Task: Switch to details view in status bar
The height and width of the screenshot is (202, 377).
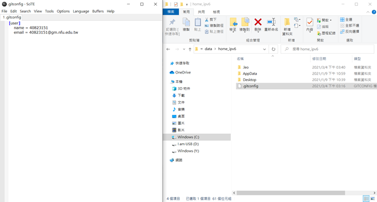Action: 366,199
